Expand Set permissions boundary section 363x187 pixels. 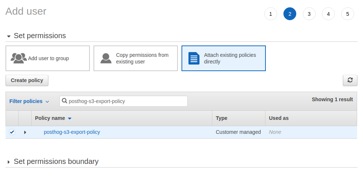coord(9,162)
